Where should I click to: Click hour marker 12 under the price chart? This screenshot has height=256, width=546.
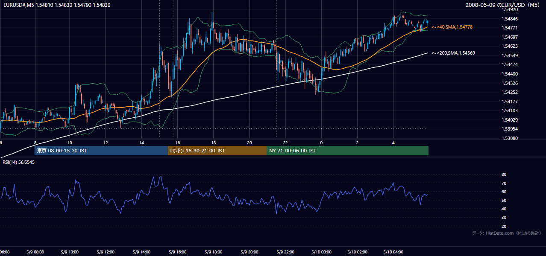click(106, 143)
